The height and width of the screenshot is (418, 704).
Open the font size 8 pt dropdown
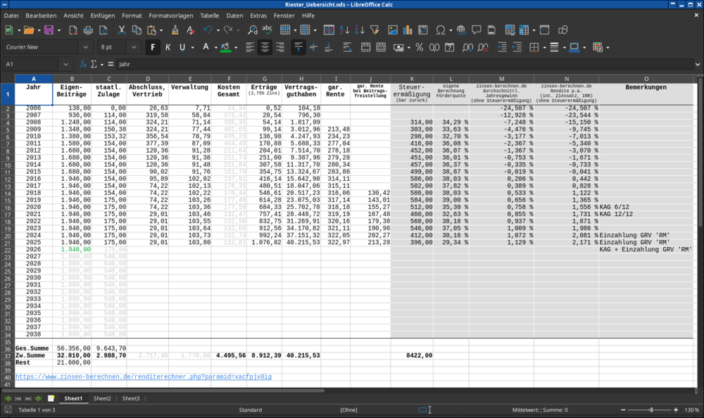tap(134, 47)
